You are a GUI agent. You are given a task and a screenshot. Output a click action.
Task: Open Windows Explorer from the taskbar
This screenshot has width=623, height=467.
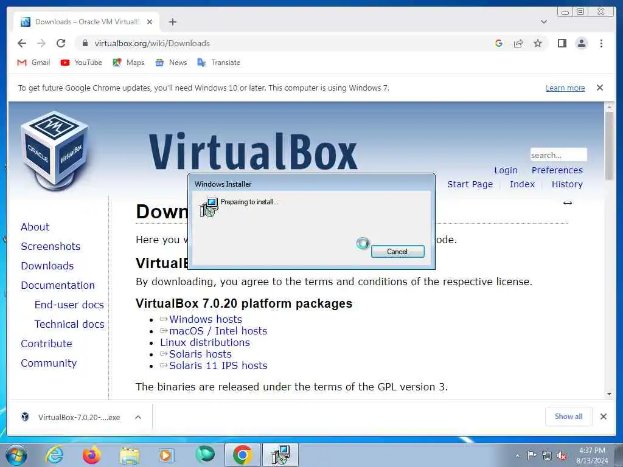coord(130,455)
